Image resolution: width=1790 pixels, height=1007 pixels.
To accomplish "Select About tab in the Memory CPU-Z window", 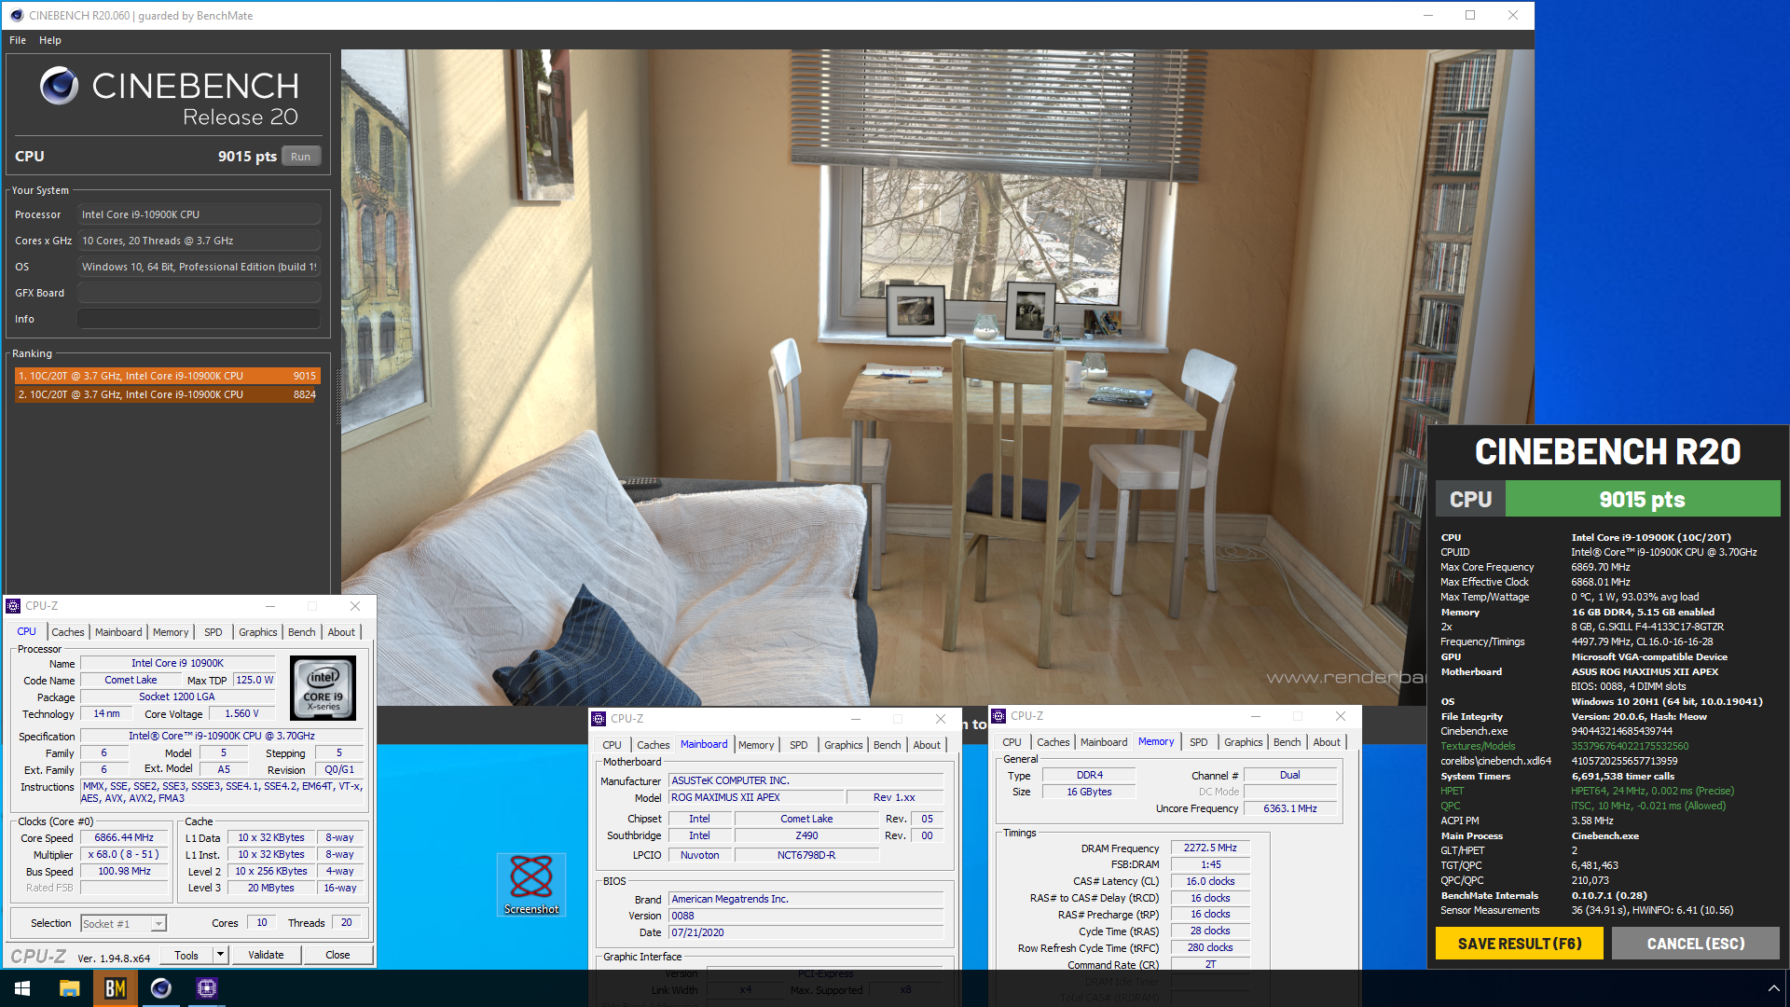I will pos(1327,742).
